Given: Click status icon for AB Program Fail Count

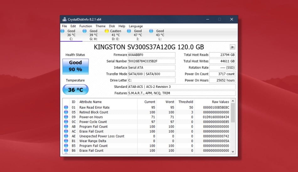Looking at the screenshot, I should pyautogui.click(x=66, y=126).
